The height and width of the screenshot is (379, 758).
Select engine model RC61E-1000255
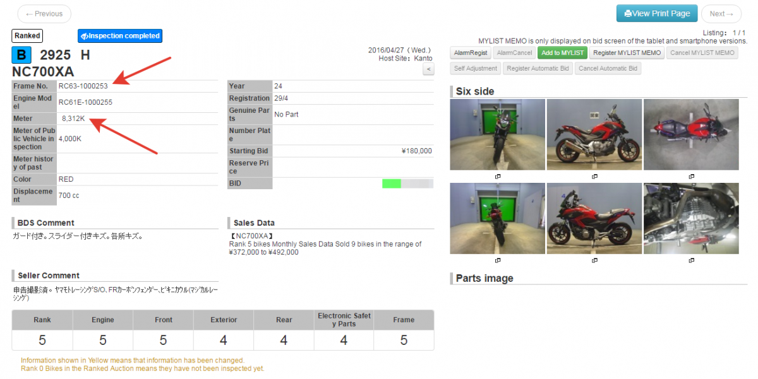pyautogui.click(x=85, y=102)
